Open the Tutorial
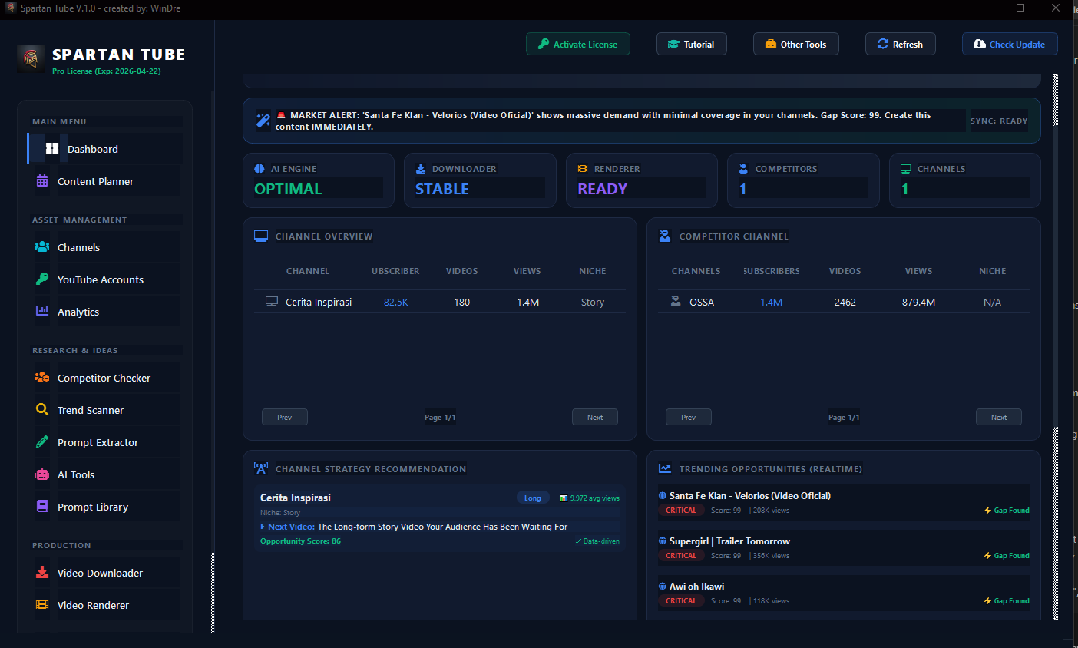 (x=691, y=44)
